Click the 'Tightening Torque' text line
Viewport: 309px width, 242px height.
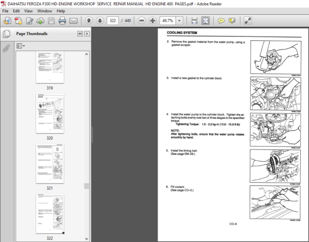208,125
